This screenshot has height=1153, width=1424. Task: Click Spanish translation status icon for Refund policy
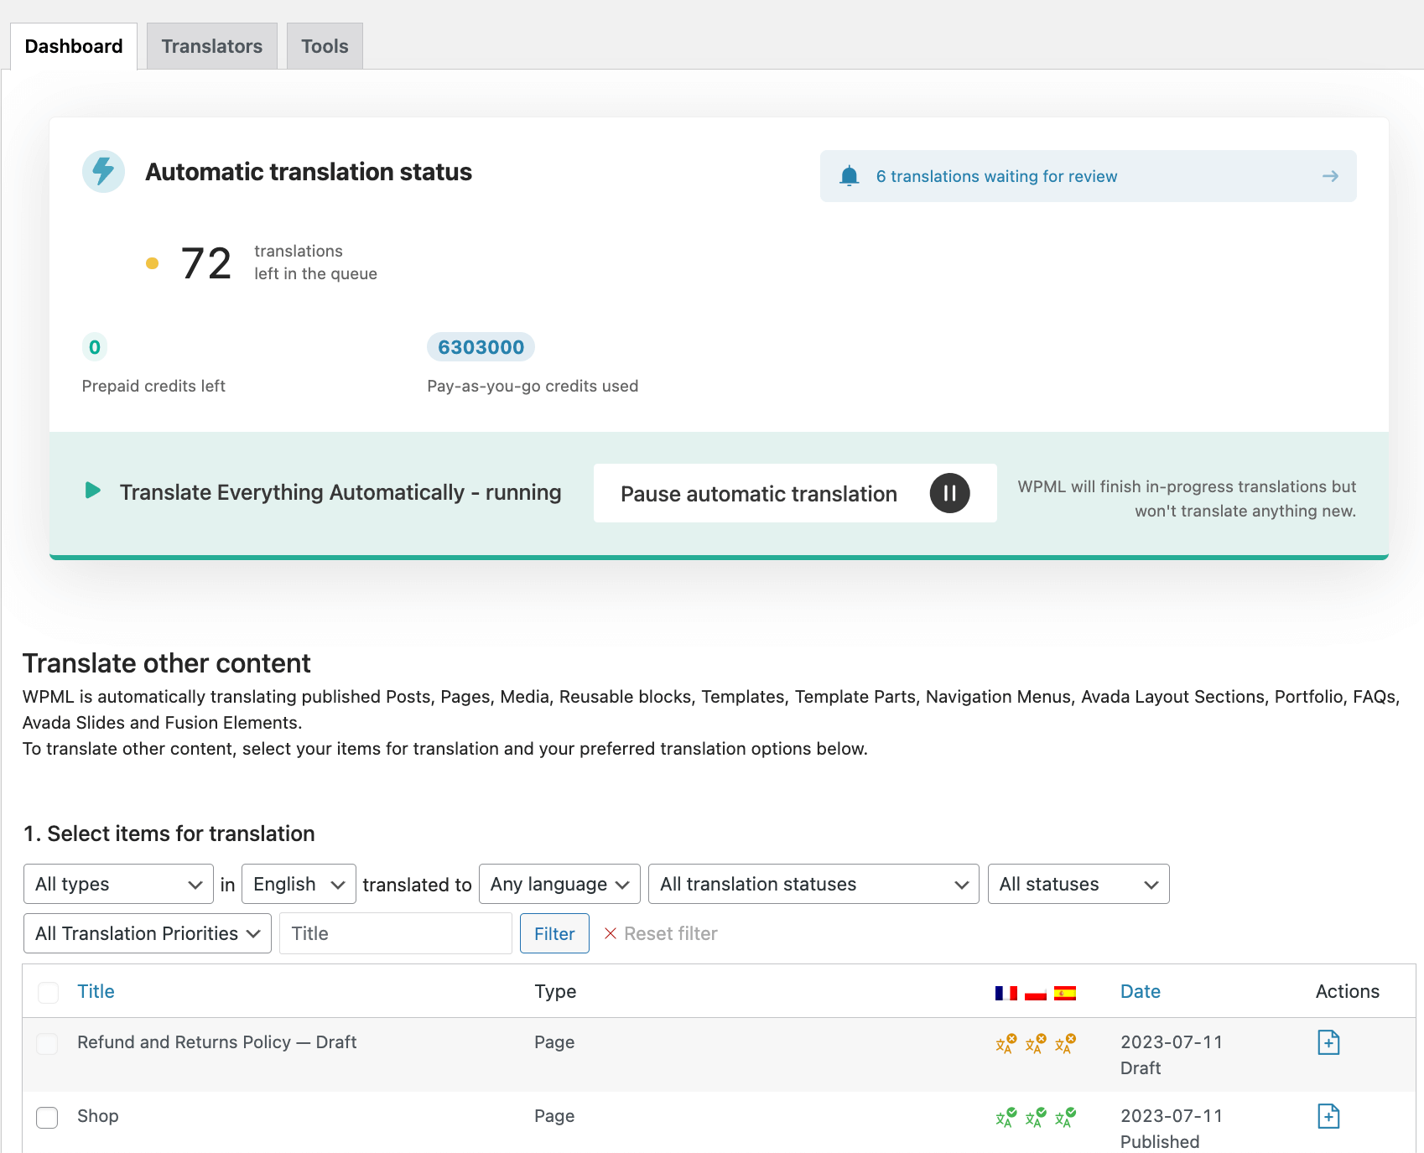click(1065, 1043)
